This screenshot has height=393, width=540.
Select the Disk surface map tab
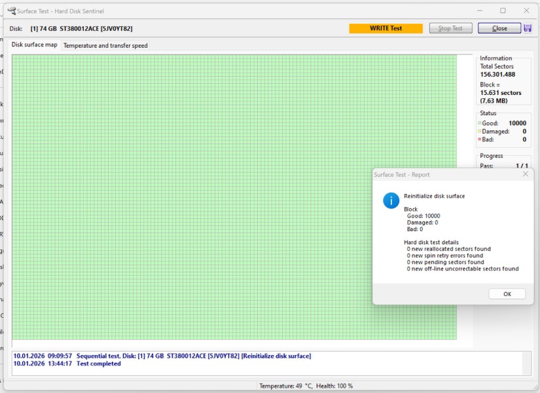(x=35, y=45)
